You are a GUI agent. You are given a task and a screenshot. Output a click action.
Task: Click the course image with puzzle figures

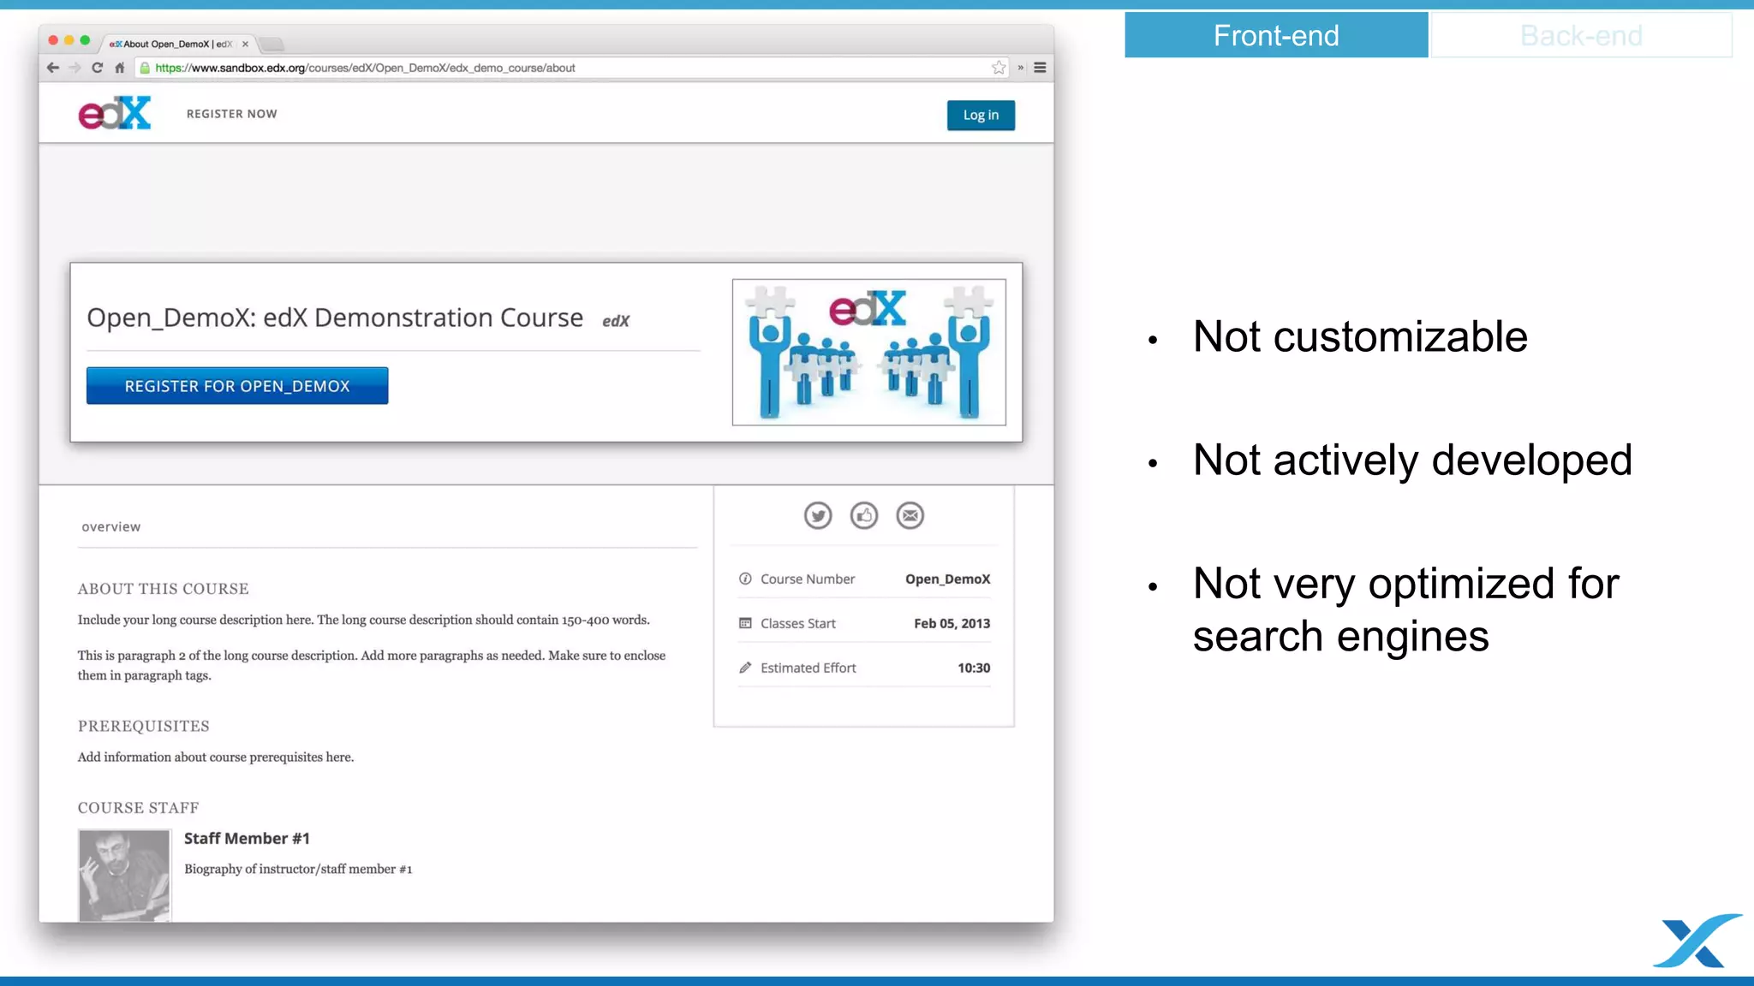point(869,352)
